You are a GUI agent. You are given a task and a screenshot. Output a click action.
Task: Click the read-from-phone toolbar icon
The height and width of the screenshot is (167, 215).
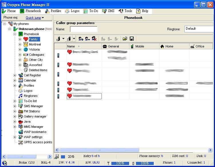point(58,39)
